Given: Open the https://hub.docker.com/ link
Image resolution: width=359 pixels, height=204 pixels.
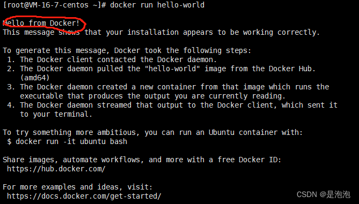Looking at the screenshot, I should click(x=56, y=169).
